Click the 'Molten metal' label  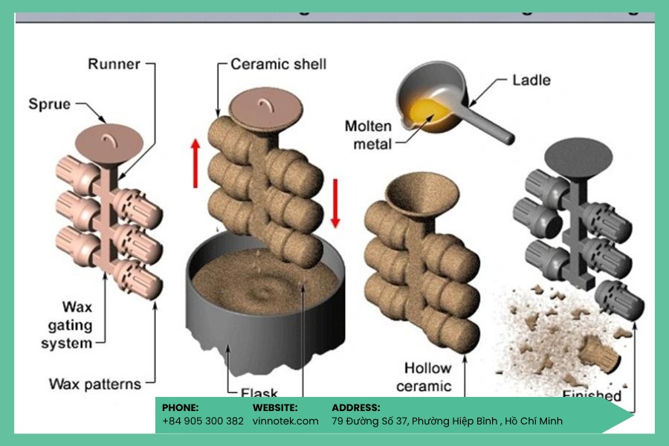click(368, 135)
